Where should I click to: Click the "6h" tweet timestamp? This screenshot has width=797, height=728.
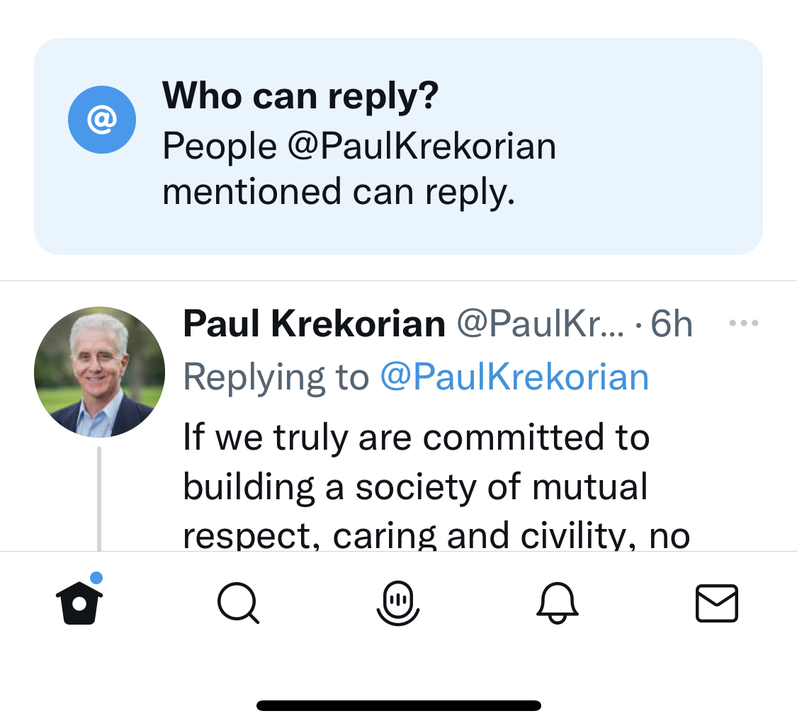671,324
